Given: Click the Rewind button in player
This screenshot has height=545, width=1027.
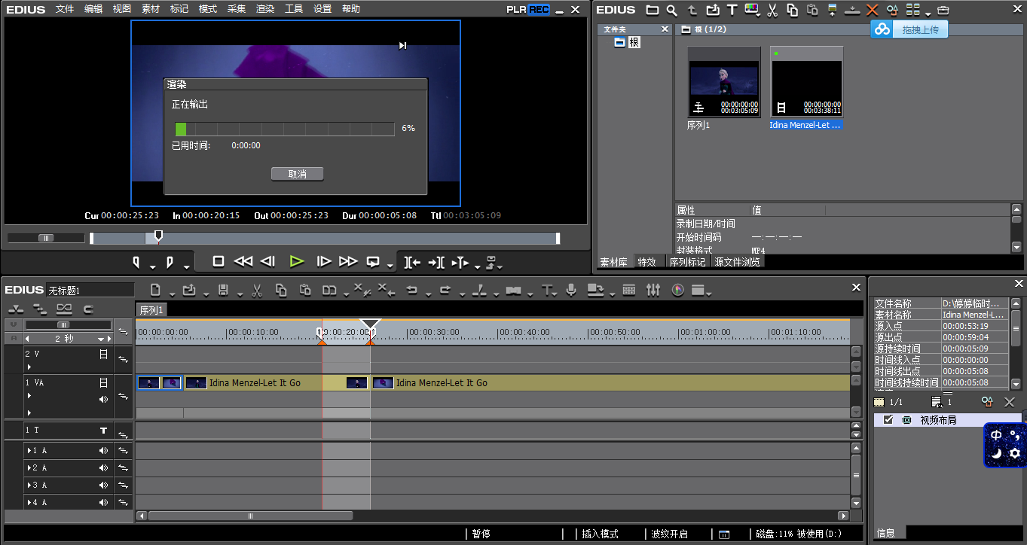Looking at the screenshot, I should (x=243, y=261).
